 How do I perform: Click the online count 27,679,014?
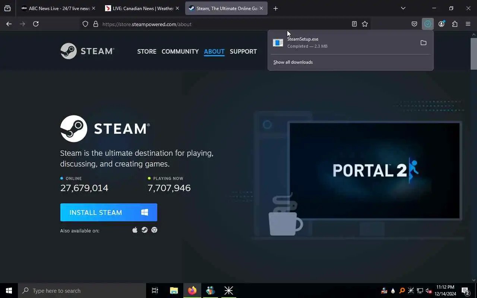[x=84, y=188]
